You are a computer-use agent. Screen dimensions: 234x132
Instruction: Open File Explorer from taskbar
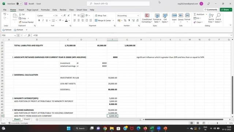112,128
